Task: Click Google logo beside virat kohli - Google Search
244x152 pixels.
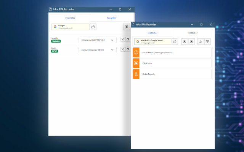Action: point(138,41)
